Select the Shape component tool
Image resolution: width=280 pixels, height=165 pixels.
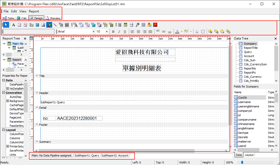point(49,25)
